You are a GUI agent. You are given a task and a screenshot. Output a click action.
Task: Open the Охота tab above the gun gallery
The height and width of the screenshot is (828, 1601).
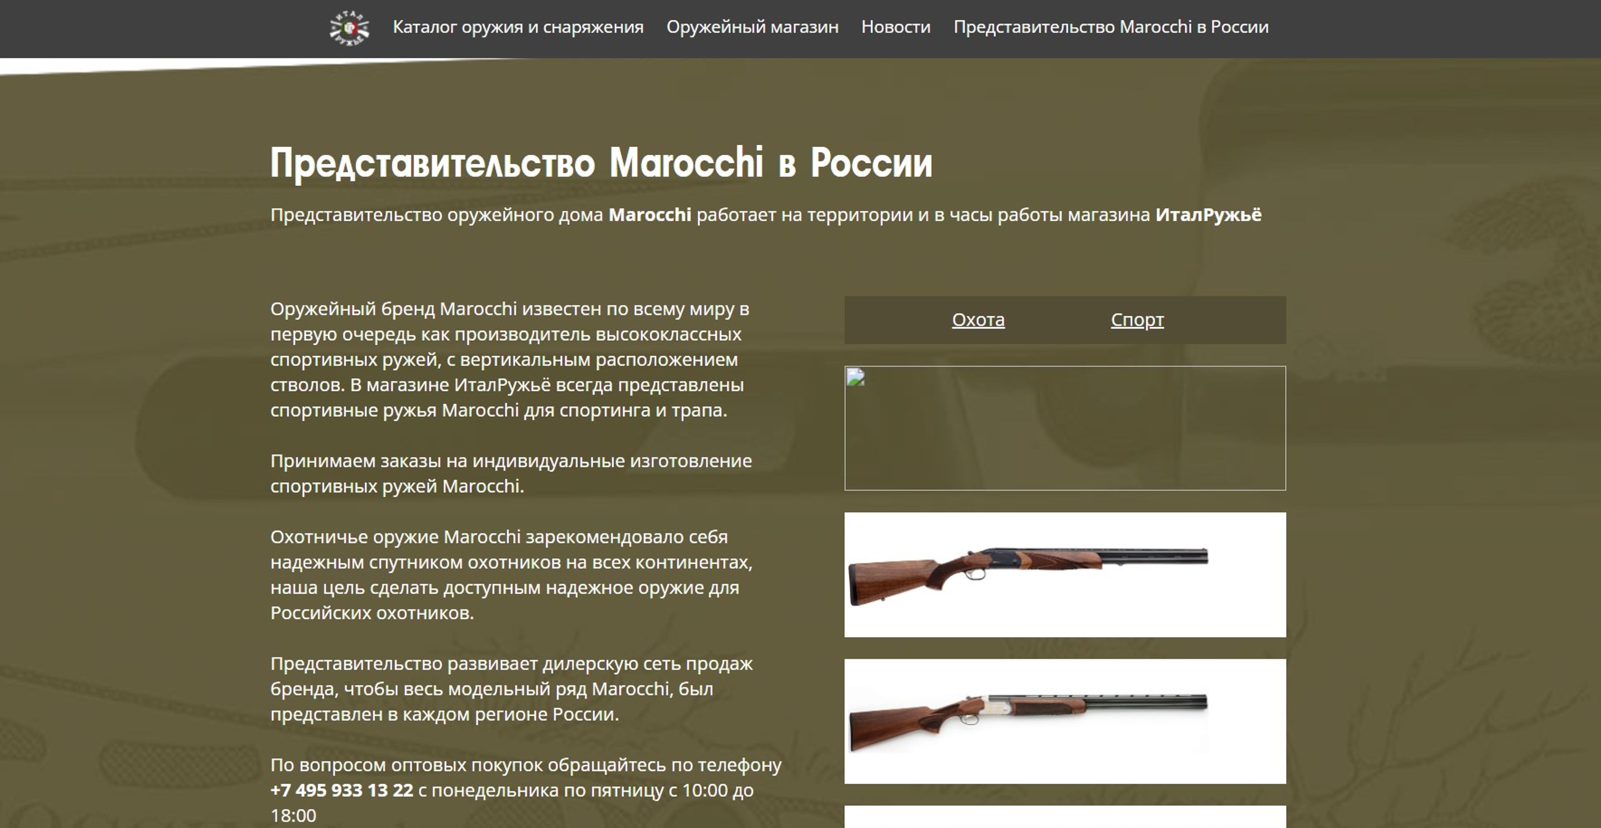click(977, 319)
